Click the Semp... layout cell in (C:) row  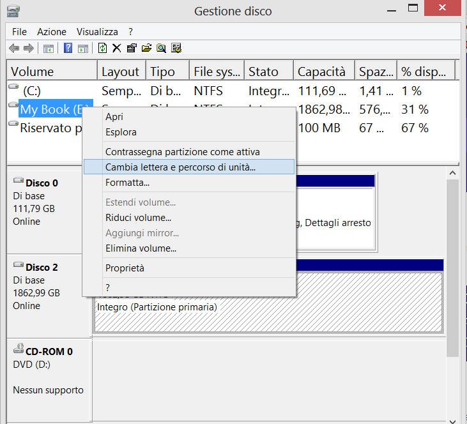(121, 91)
